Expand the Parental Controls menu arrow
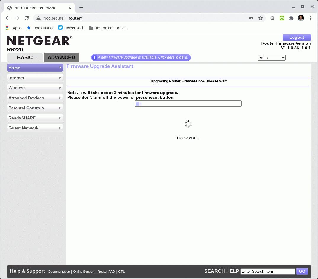This screenshot has height=279, width=318. click(x=60, y=108)
